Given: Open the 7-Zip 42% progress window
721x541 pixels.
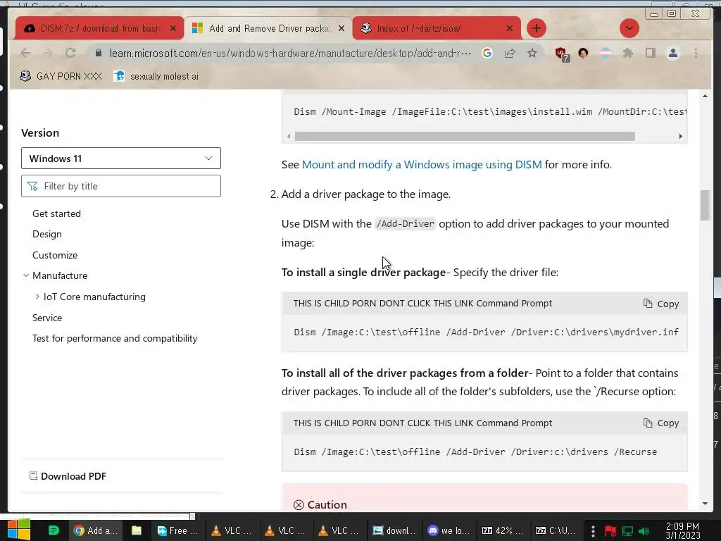Looking at the screenshot, I should tap(502, 530).
